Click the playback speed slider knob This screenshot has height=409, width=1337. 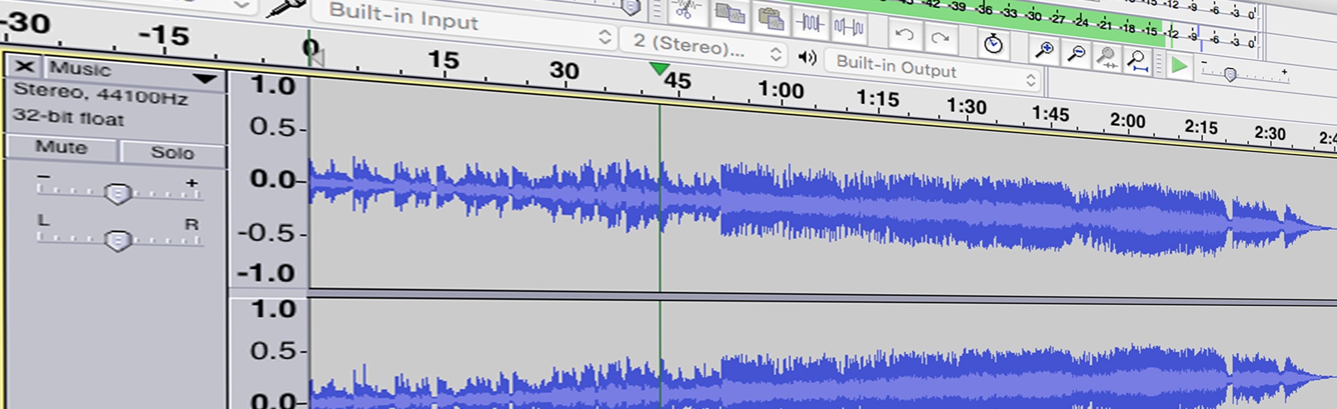[x=1230, y=74]
